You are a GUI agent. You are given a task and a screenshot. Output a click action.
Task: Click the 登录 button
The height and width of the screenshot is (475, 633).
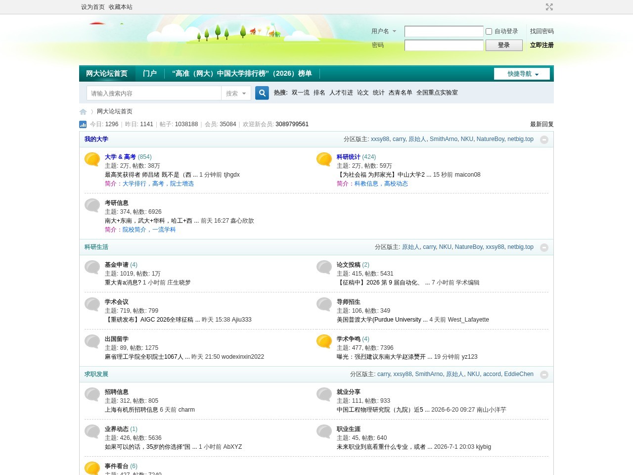tap(504, 45)
